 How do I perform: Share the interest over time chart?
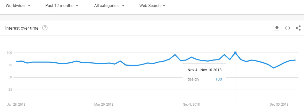click(x=298, y=28)
